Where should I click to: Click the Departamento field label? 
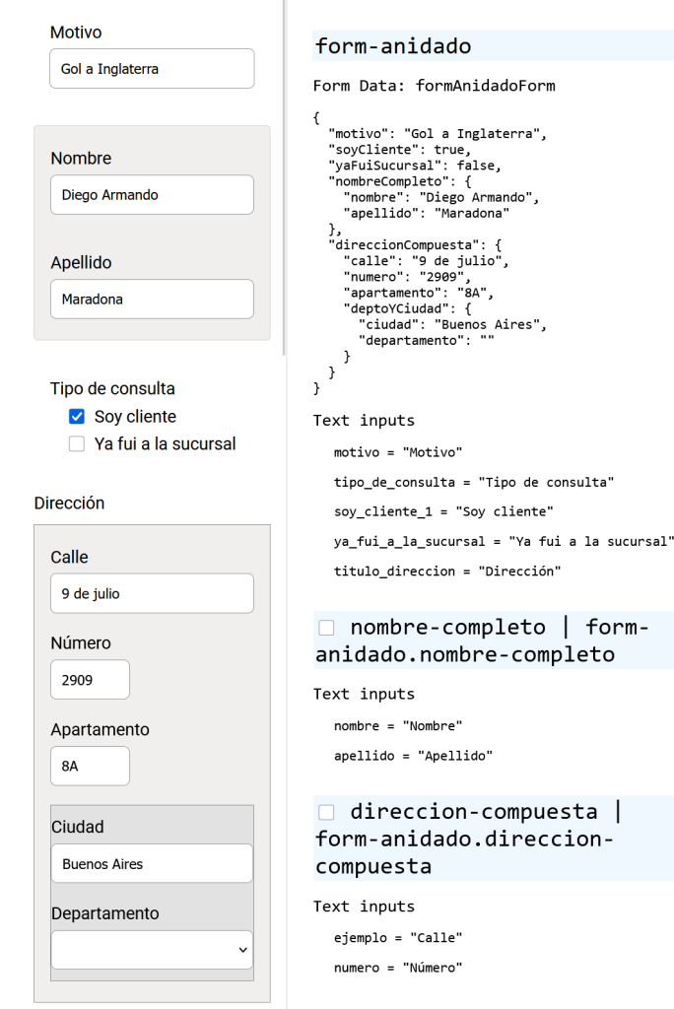point(104,913)
